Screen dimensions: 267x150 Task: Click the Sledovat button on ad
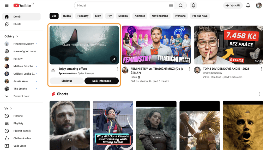point(66,81)
